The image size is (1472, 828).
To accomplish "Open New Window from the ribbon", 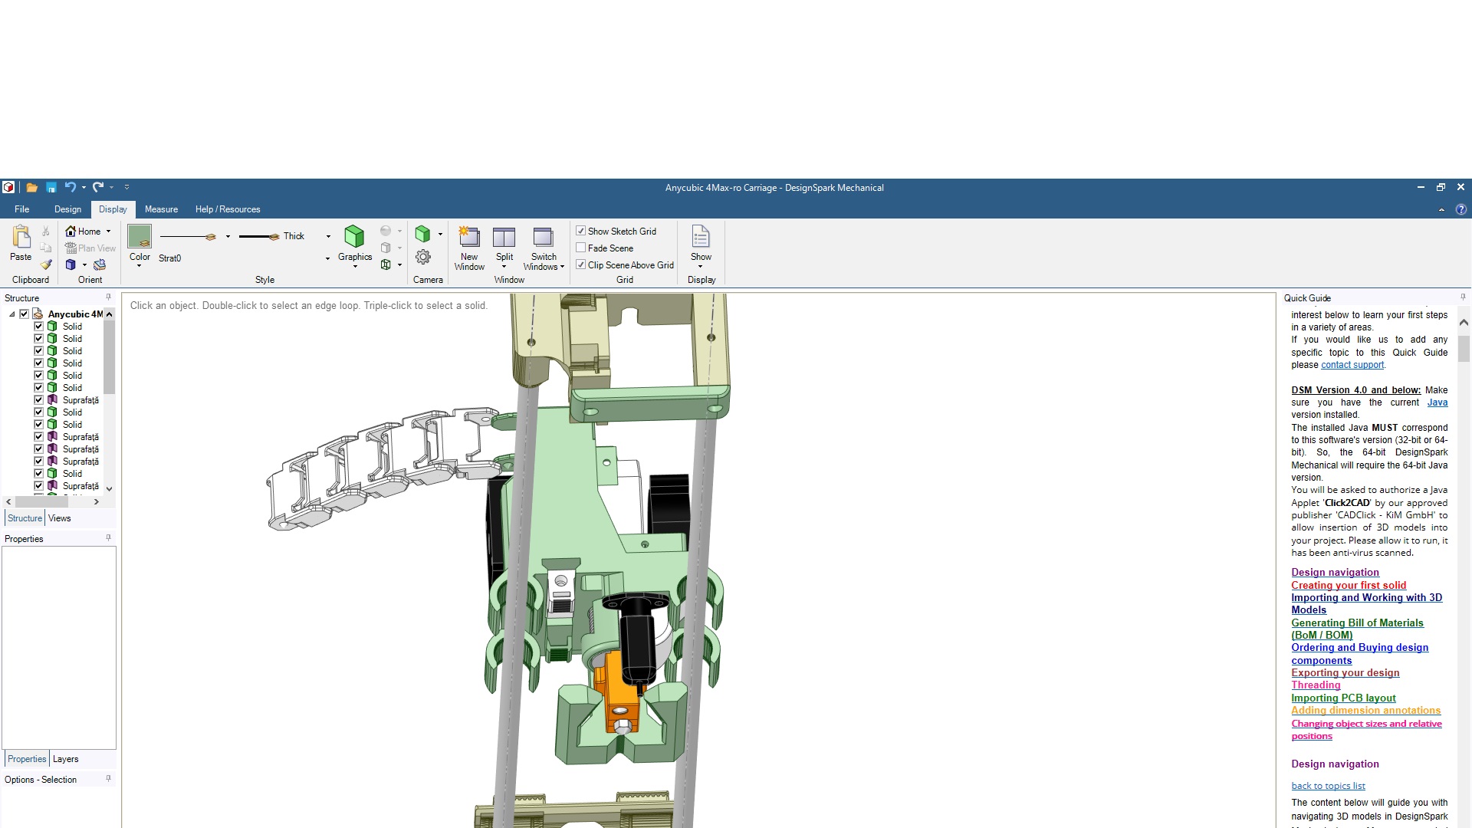I will pyautogui.click(x=468, y=237).
